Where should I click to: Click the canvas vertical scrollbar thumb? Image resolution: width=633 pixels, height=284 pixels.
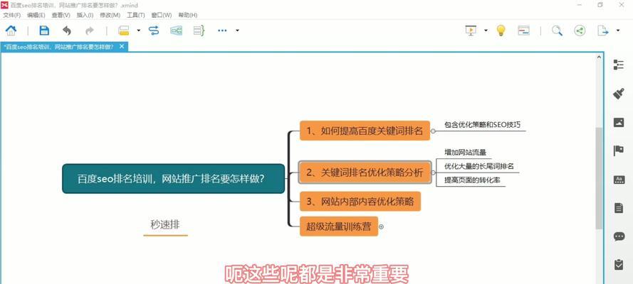click(599, 178)
